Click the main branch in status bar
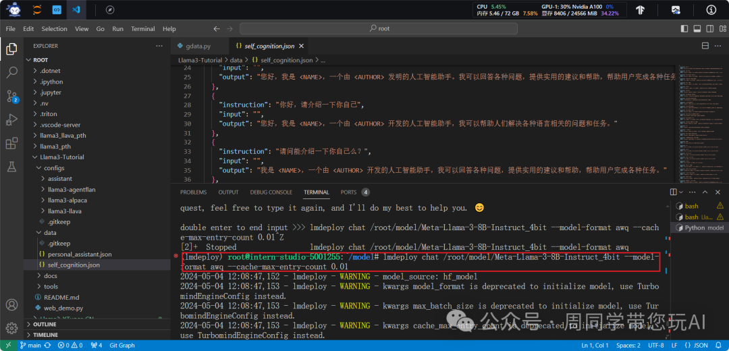 pyautogui.click(x=31, y=346)
